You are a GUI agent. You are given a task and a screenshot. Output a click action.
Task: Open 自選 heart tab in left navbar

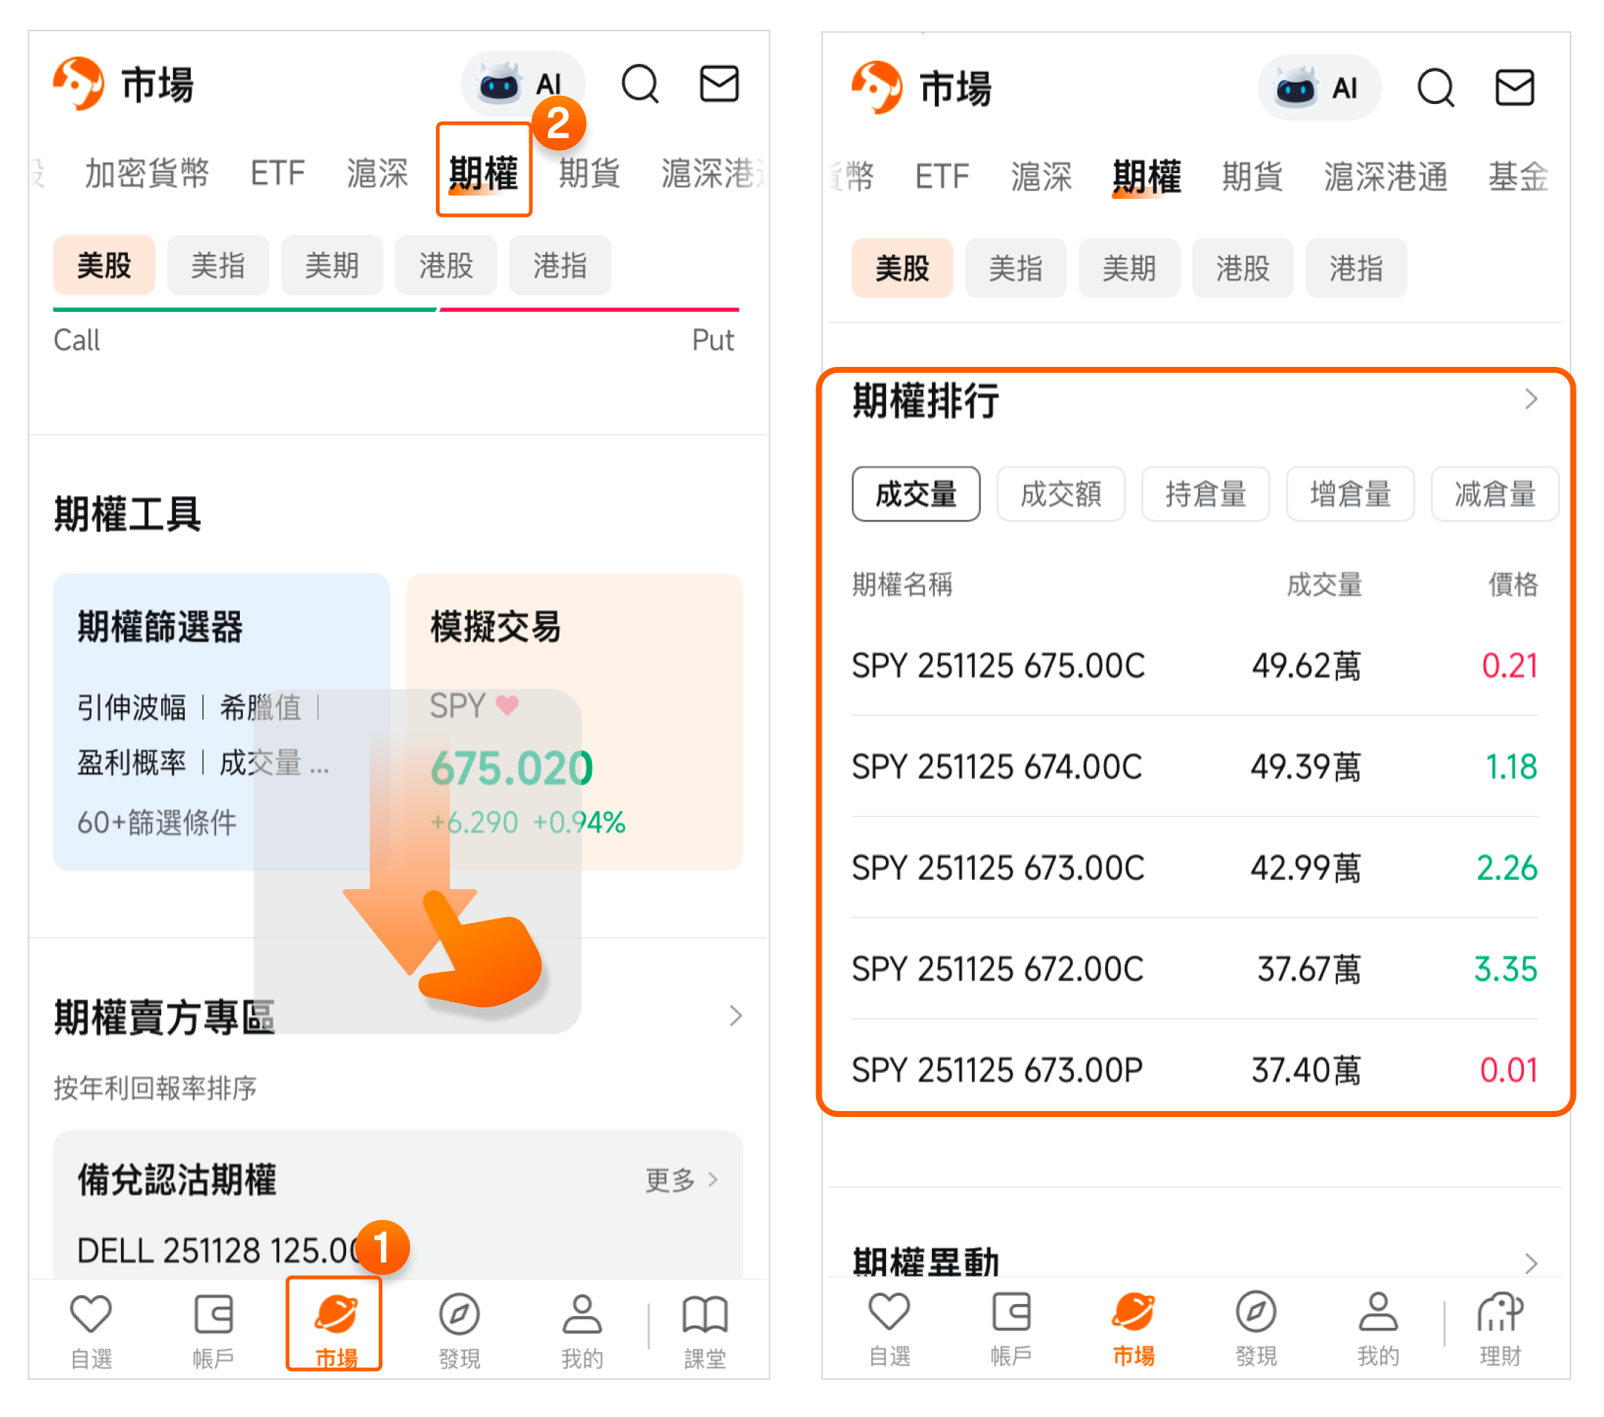coord(91,1326)
